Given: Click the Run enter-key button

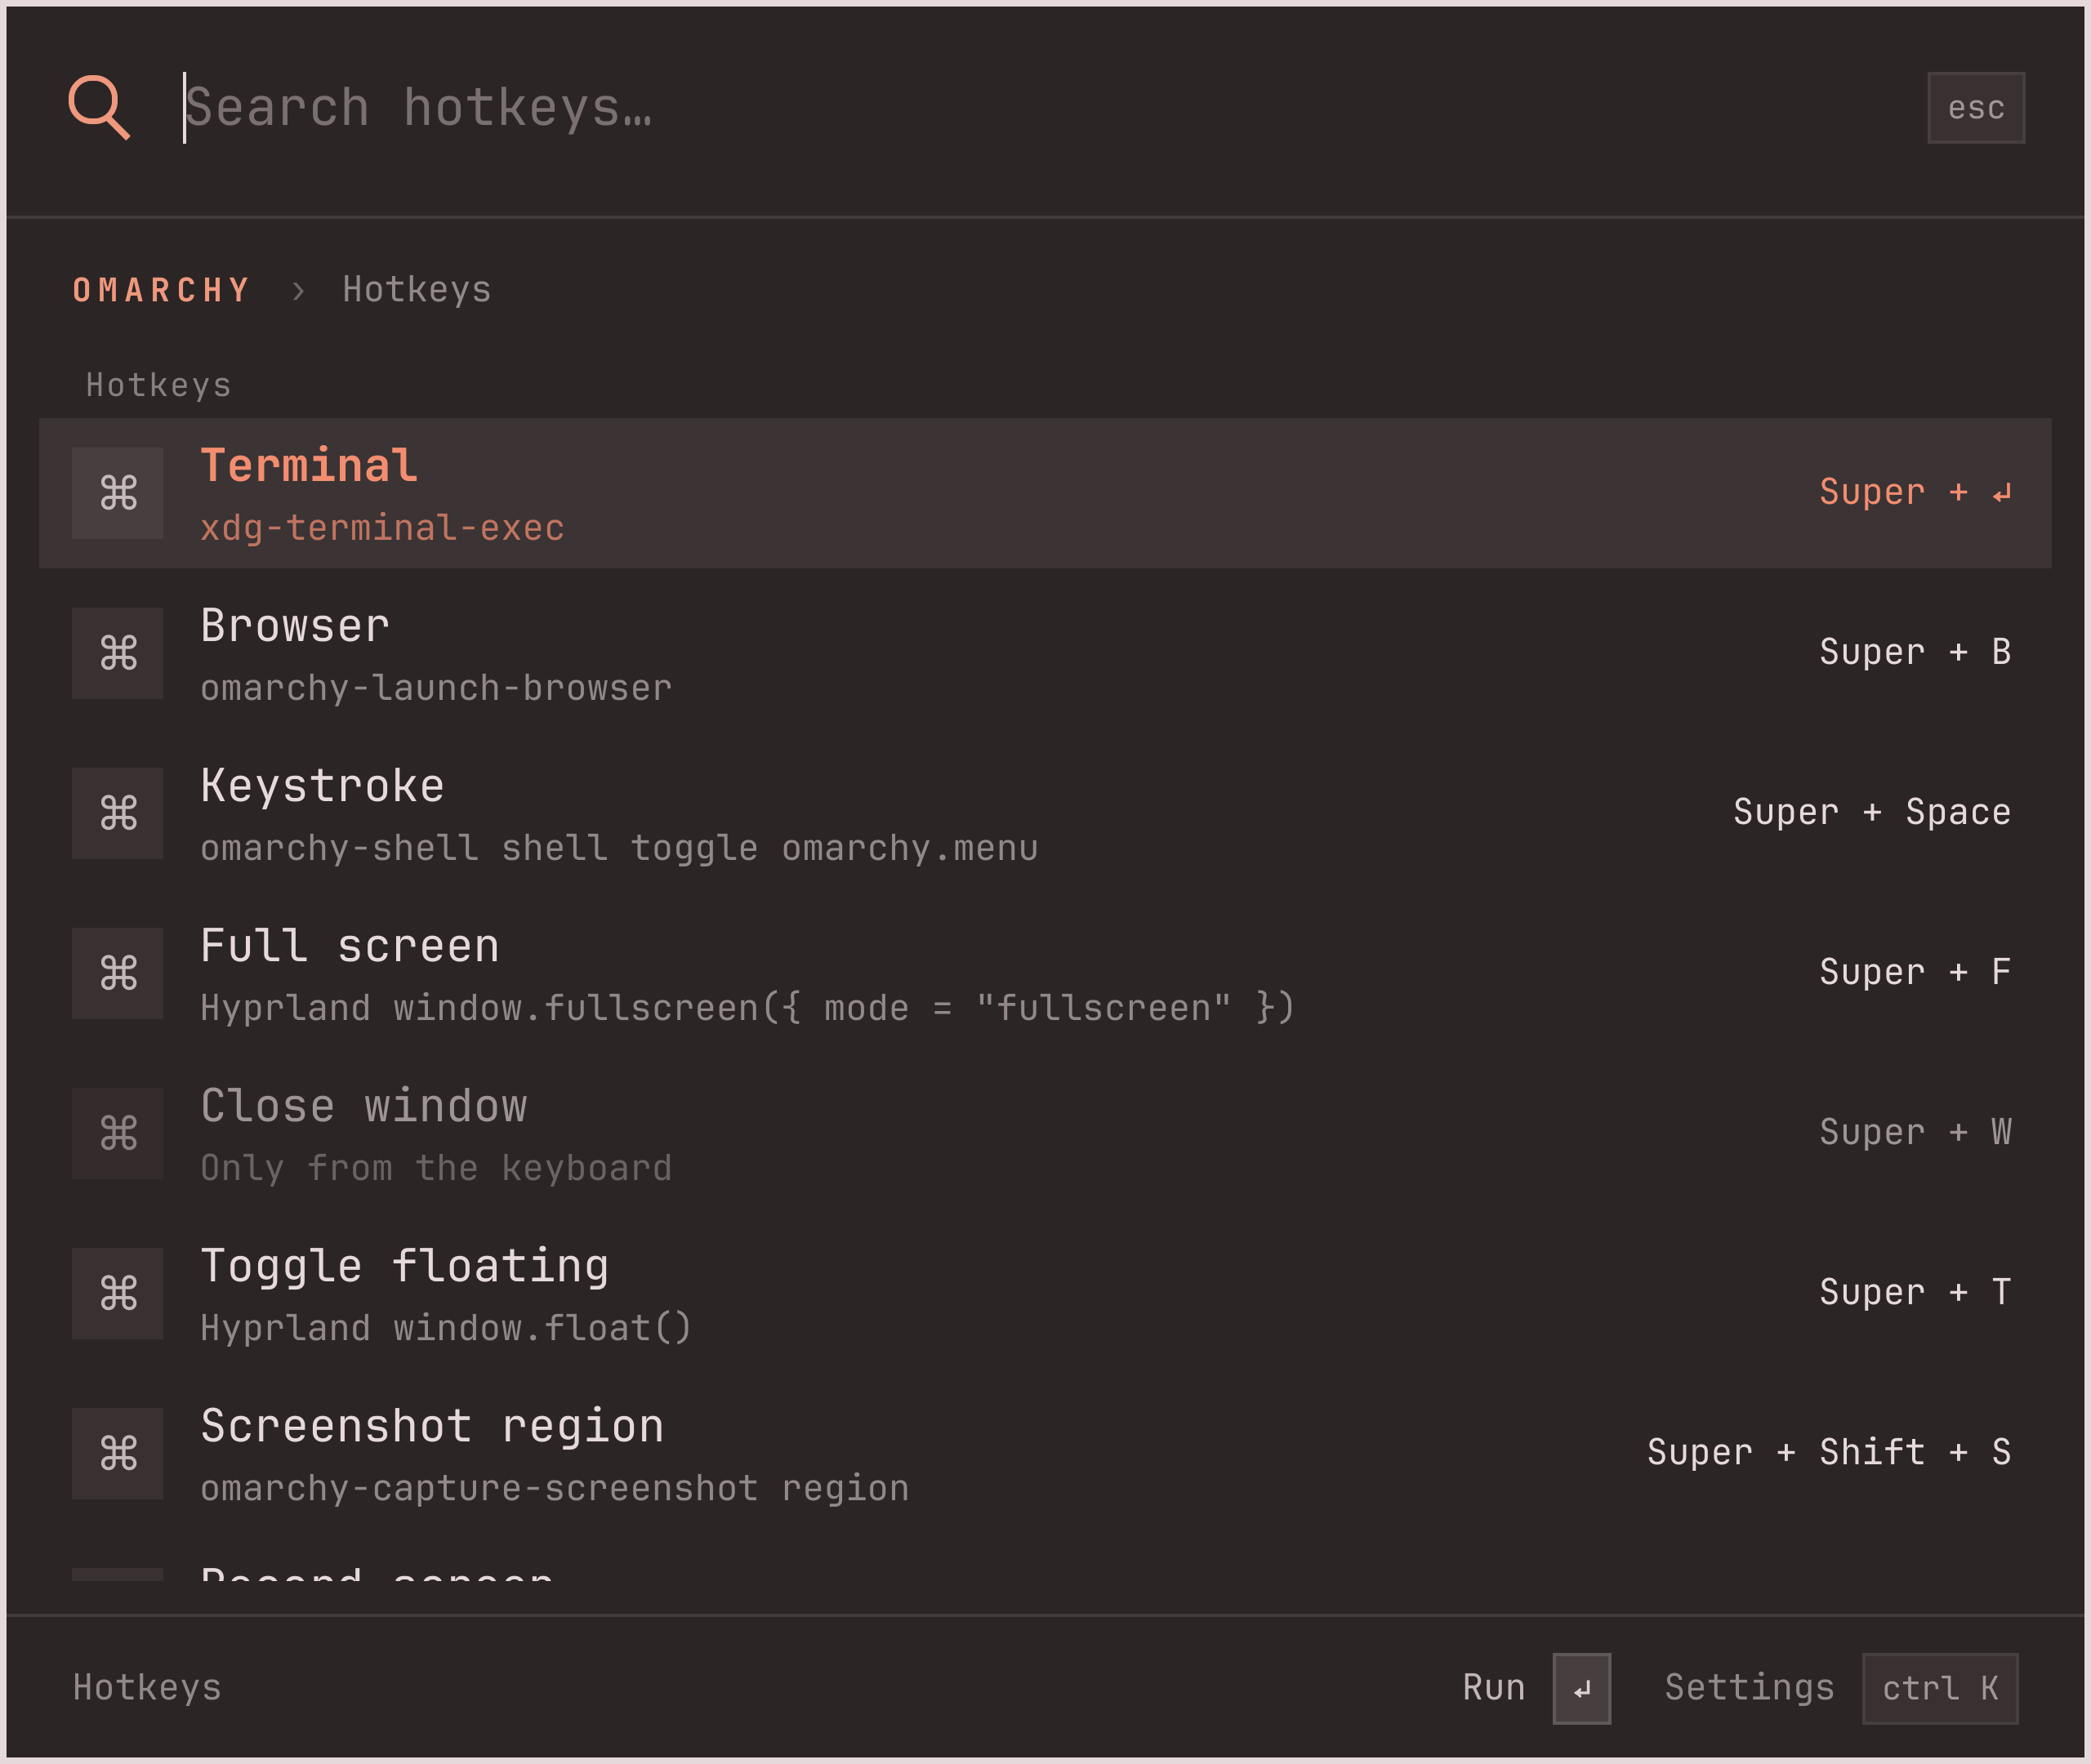Looking at the screenshot, I should click(1581, 1689).
